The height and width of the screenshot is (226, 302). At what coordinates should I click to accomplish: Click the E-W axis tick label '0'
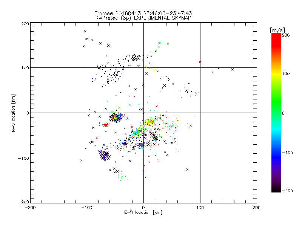(x=143, y=208)
